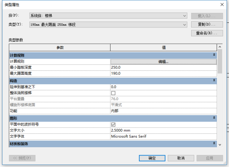This screenshot has width=229, height=167.
Task: Collapse the 图形 section
Action: click(214, 118)
